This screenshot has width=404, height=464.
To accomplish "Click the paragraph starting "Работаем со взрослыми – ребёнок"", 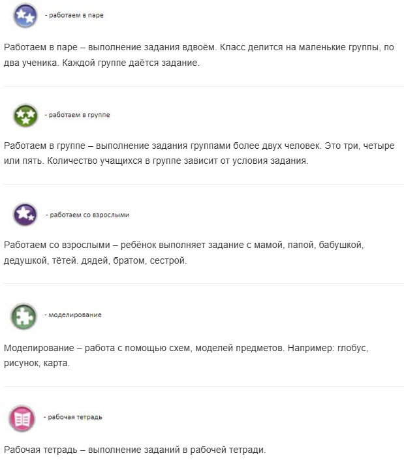I will point(183,253).
